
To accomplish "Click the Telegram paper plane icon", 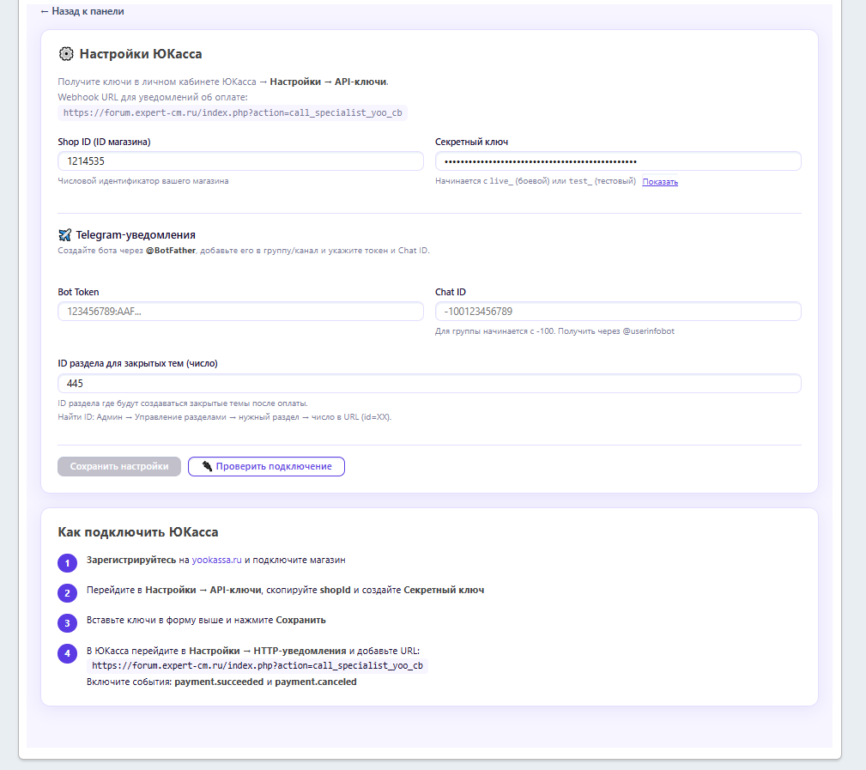I will click(x=65, y=234).
